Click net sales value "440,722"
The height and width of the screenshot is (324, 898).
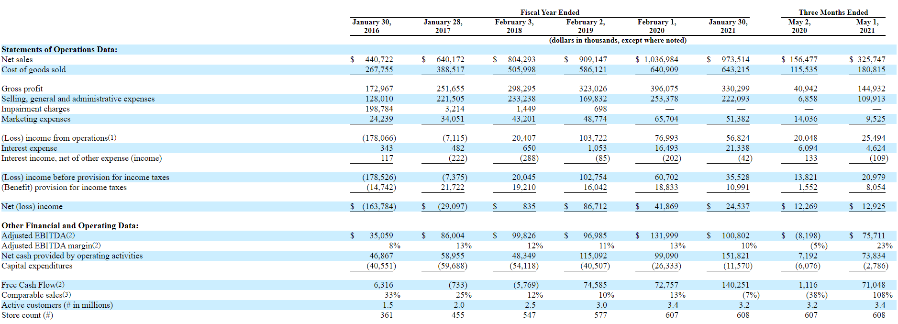[x=379, y=59]
